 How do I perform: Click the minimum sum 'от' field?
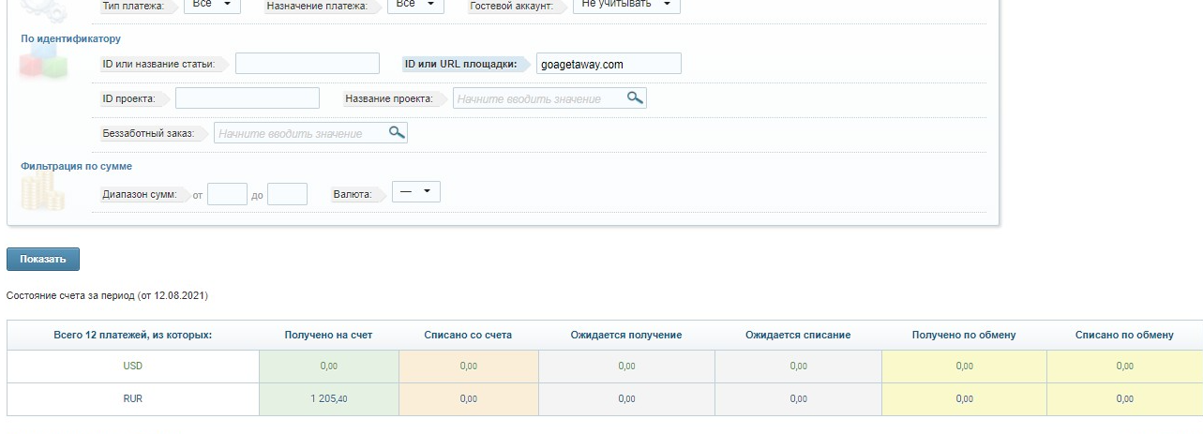tap(226, 194)
